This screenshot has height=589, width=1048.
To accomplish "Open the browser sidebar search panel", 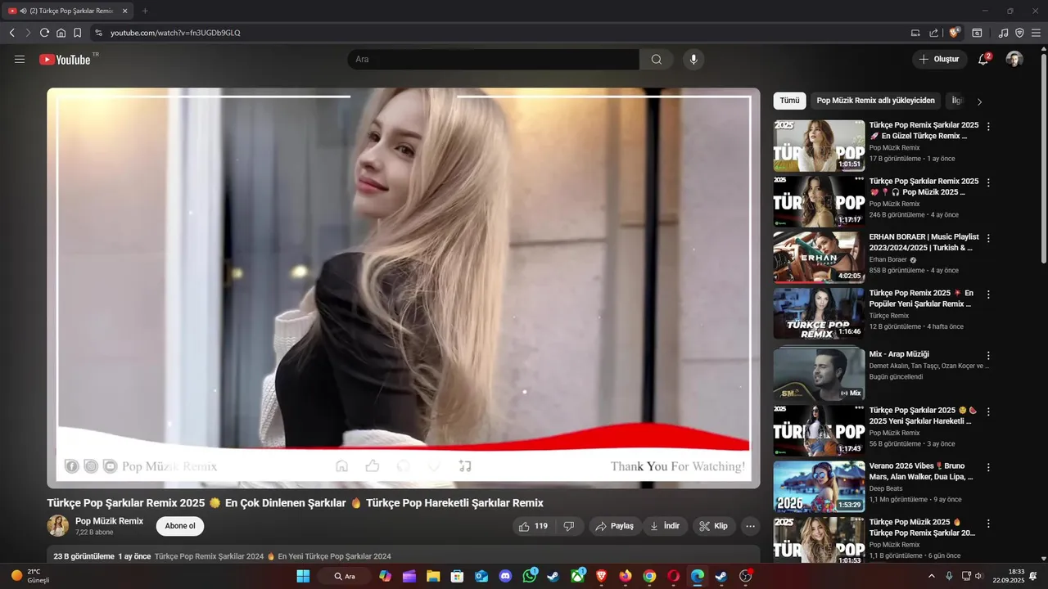I will pyautogui.click(x=977, y=33).
